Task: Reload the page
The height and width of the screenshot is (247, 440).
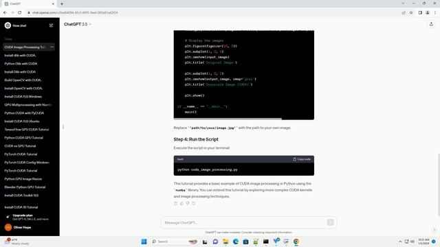Action: (x=20, y=12)
